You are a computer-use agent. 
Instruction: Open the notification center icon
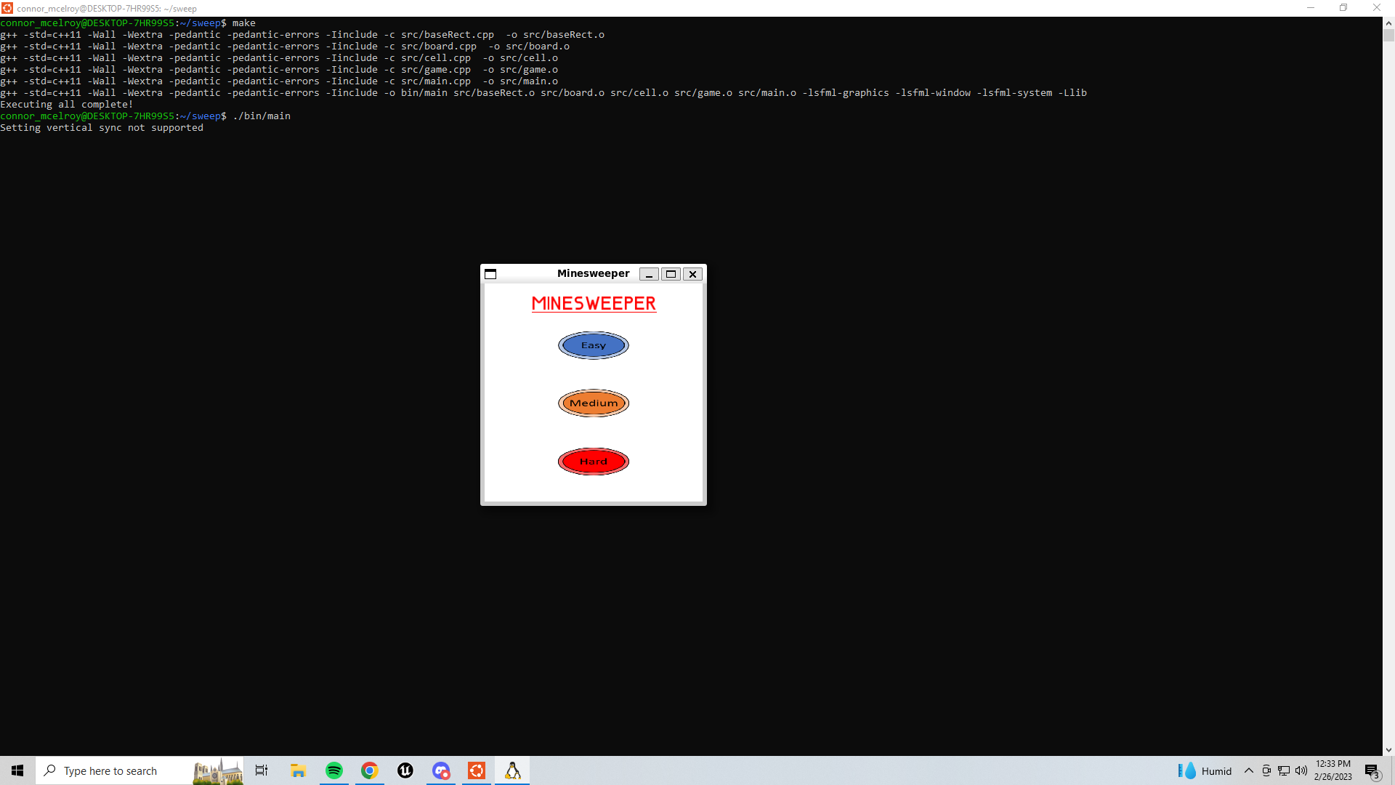pyautogui.click(x=1372, y=771)
